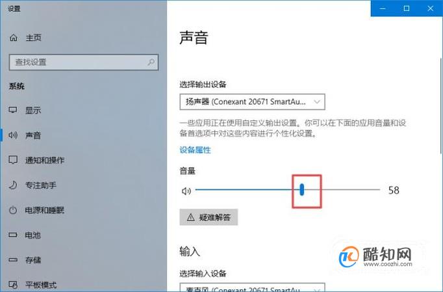Screen dimensions: 443x292
Task: Click the 疑难解答 troubleshoot button
Action: (x=209, y=217)
